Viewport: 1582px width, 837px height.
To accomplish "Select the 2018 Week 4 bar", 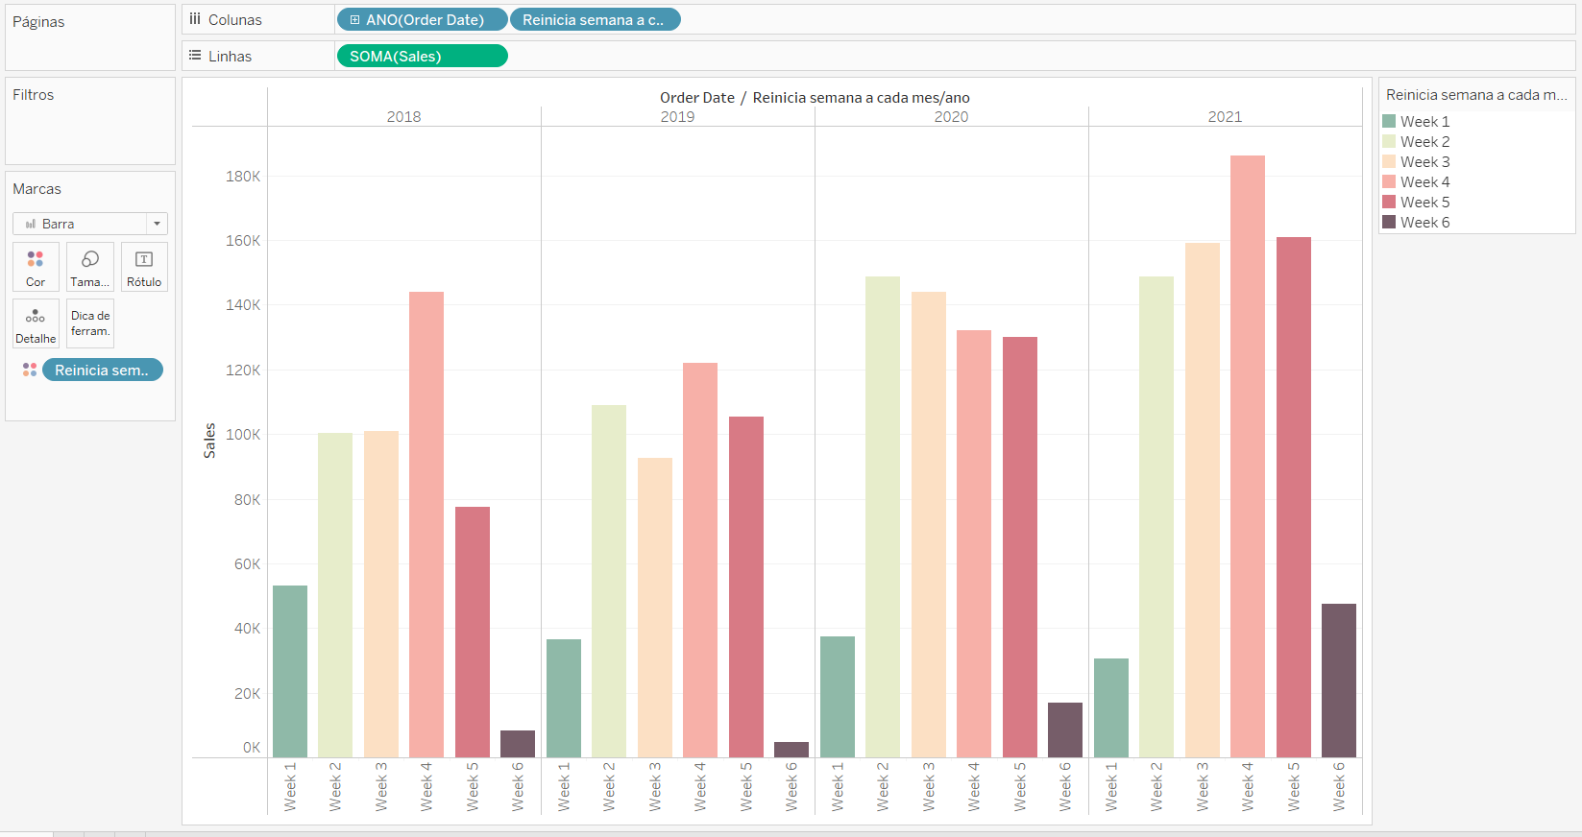I will click(426, 524).
